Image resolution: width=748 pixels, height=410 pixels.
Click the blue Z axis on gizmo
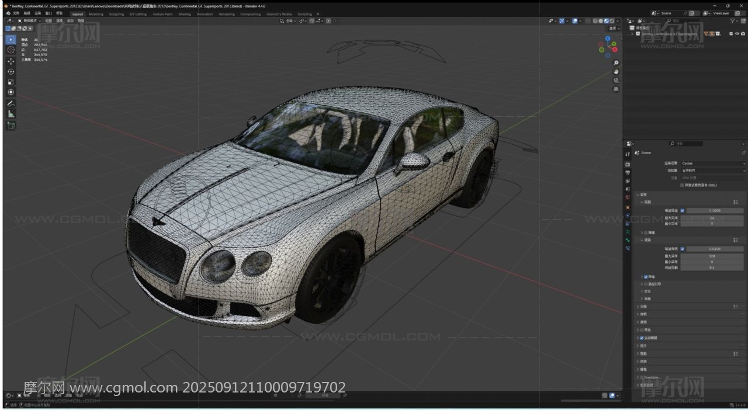(608, 39)
